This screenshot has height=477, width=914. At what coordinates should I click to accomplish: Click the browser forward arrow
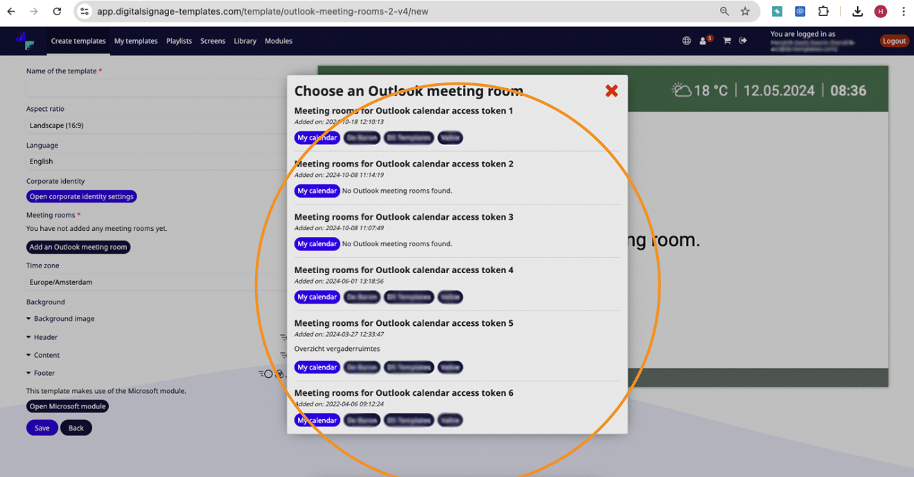pyautogui.click(x=34, y=11)
